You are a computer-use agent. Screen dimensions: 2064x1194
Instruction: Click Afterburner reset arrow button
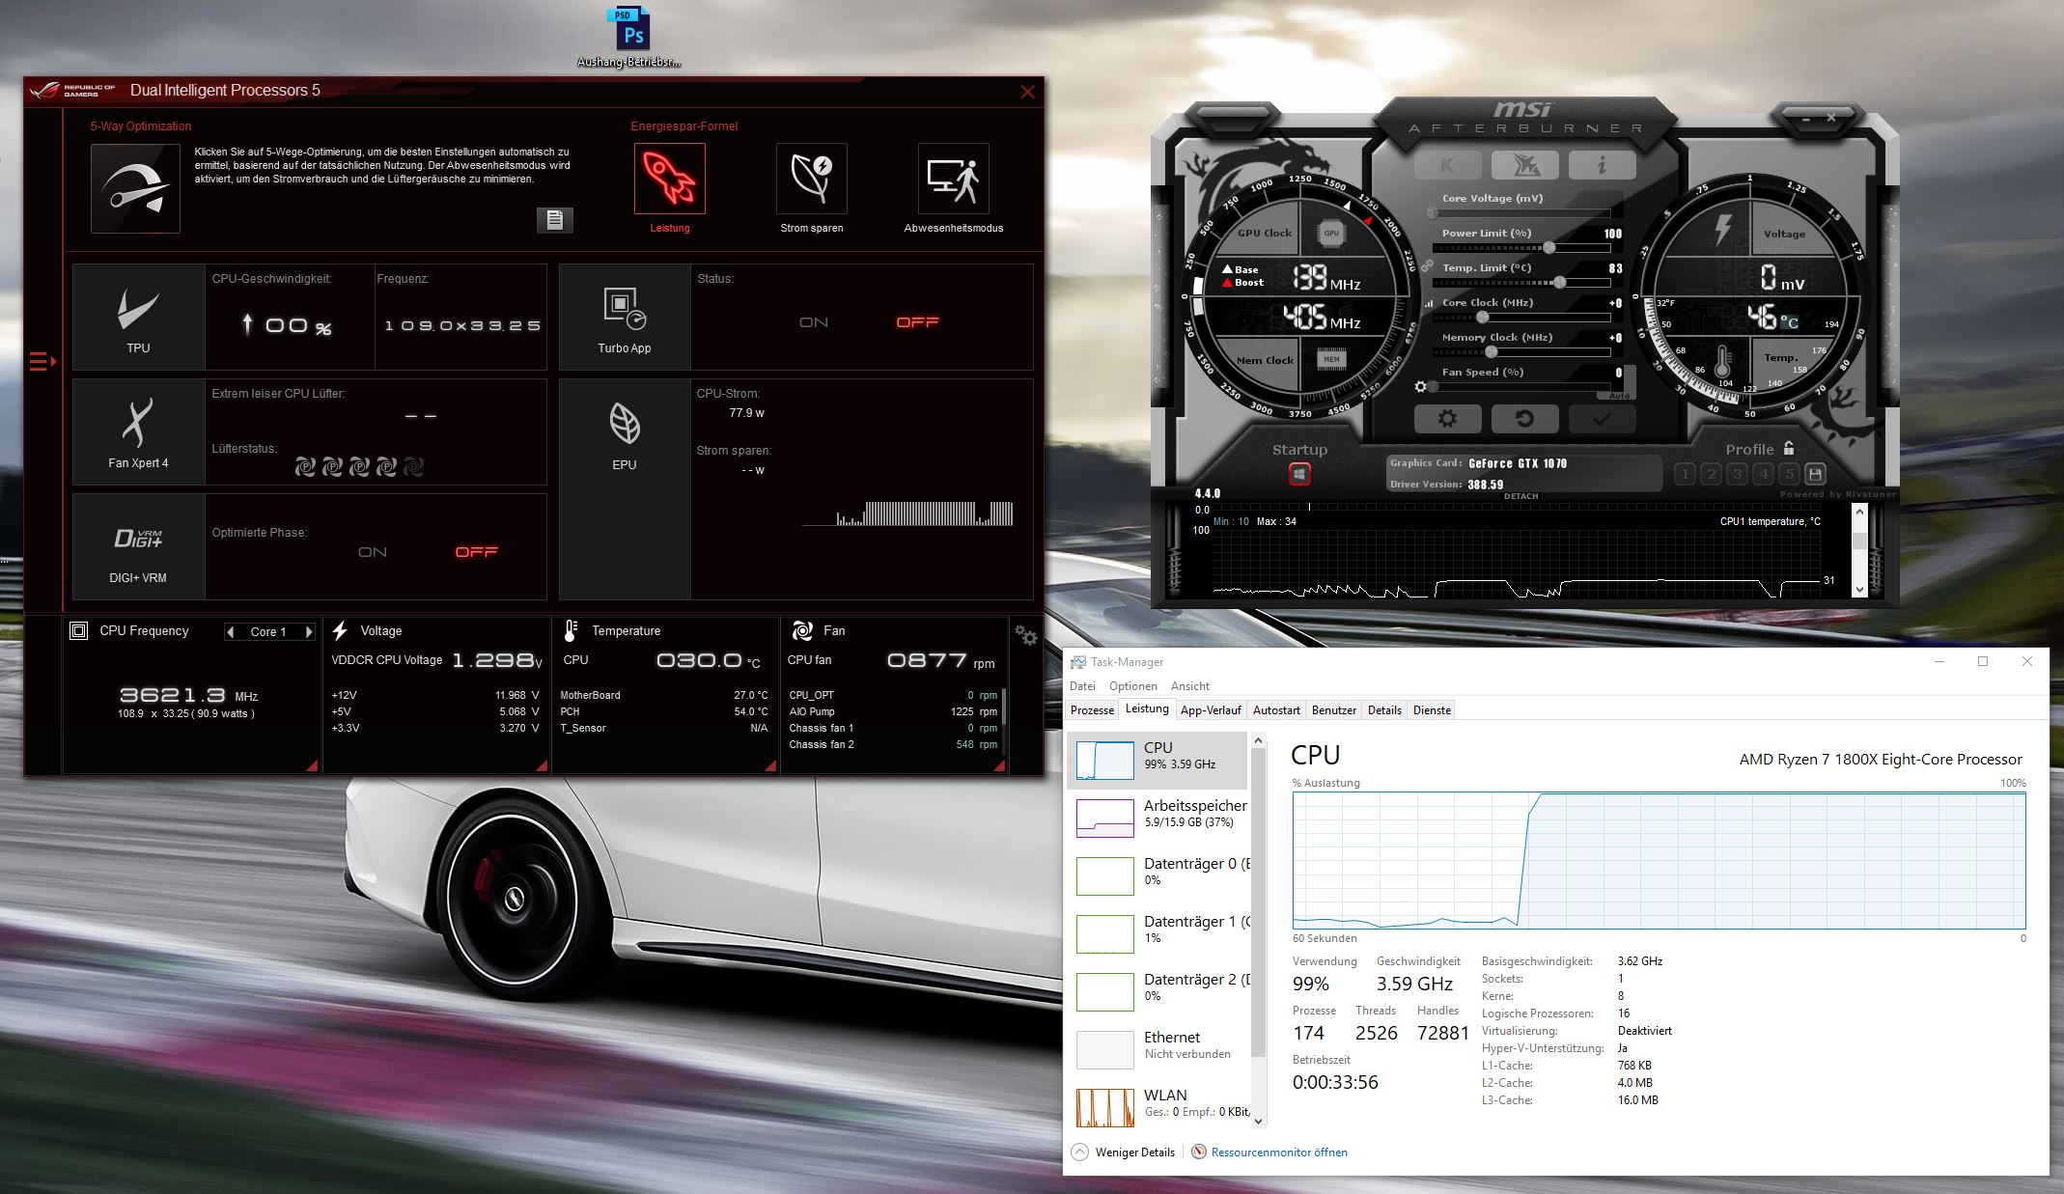[x=1523, y=419]
